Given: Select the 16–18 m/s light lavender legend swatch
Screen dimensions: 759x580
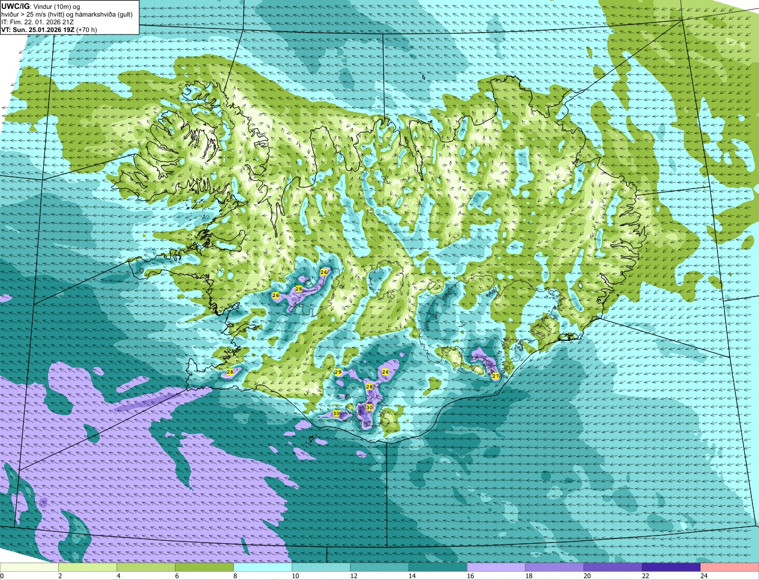Looking at the screenshot, I should click(496, 567).
